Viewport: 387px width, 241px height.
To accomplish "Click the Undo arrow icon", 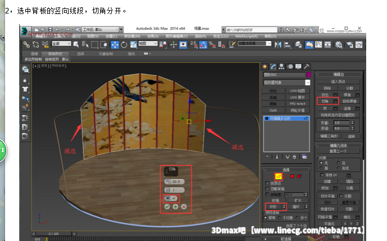I will point(57,29).
